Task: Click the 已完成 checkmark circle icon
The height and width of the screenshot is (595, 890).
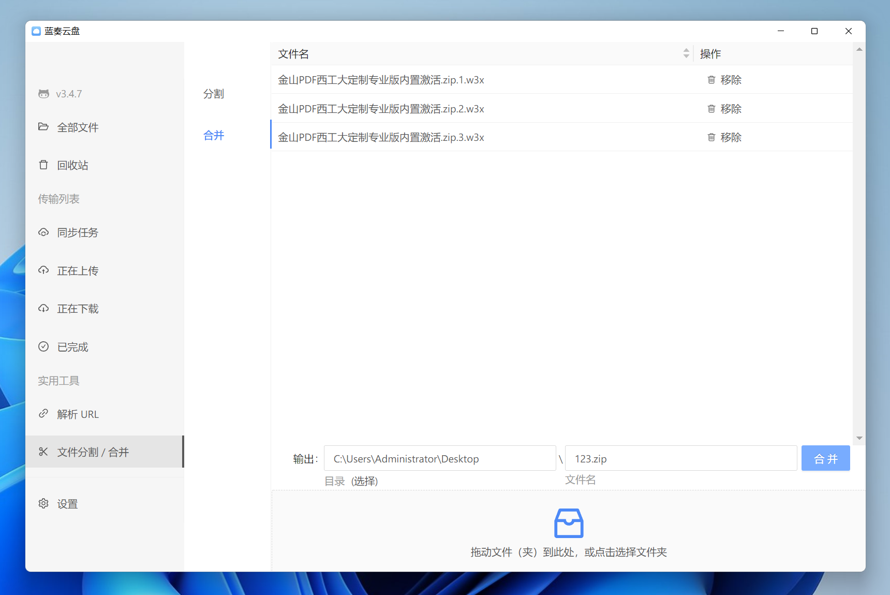Action: pyautogui.click(x=43, y=346)
